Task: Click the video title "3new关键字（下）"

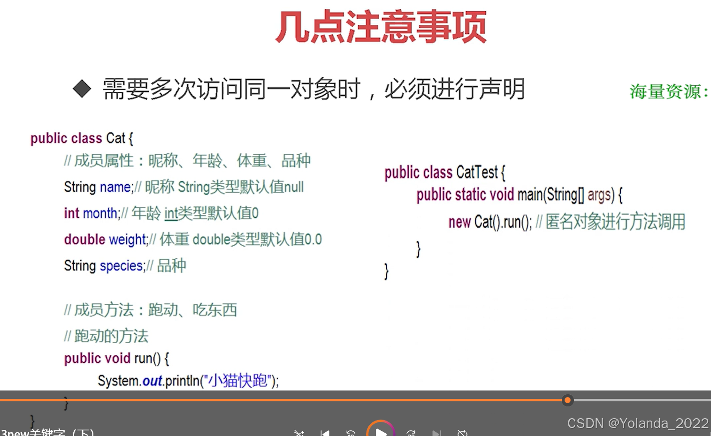Action: coord(47,432)
